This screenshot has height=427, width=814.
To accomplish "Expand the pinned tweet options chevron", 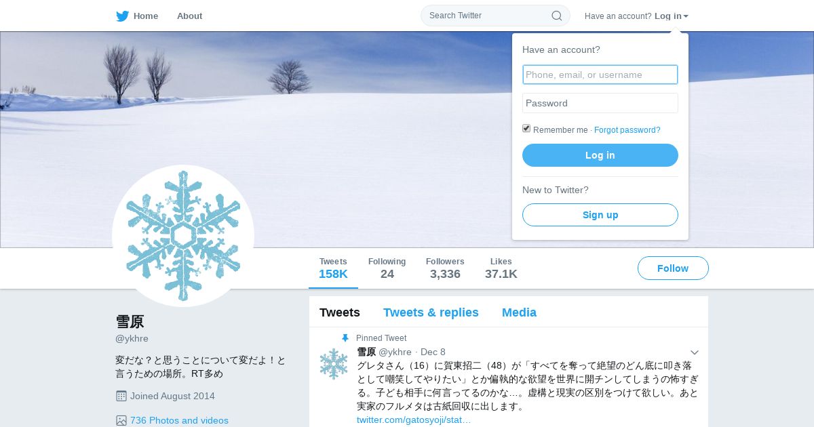I will [x=695, y=352].
